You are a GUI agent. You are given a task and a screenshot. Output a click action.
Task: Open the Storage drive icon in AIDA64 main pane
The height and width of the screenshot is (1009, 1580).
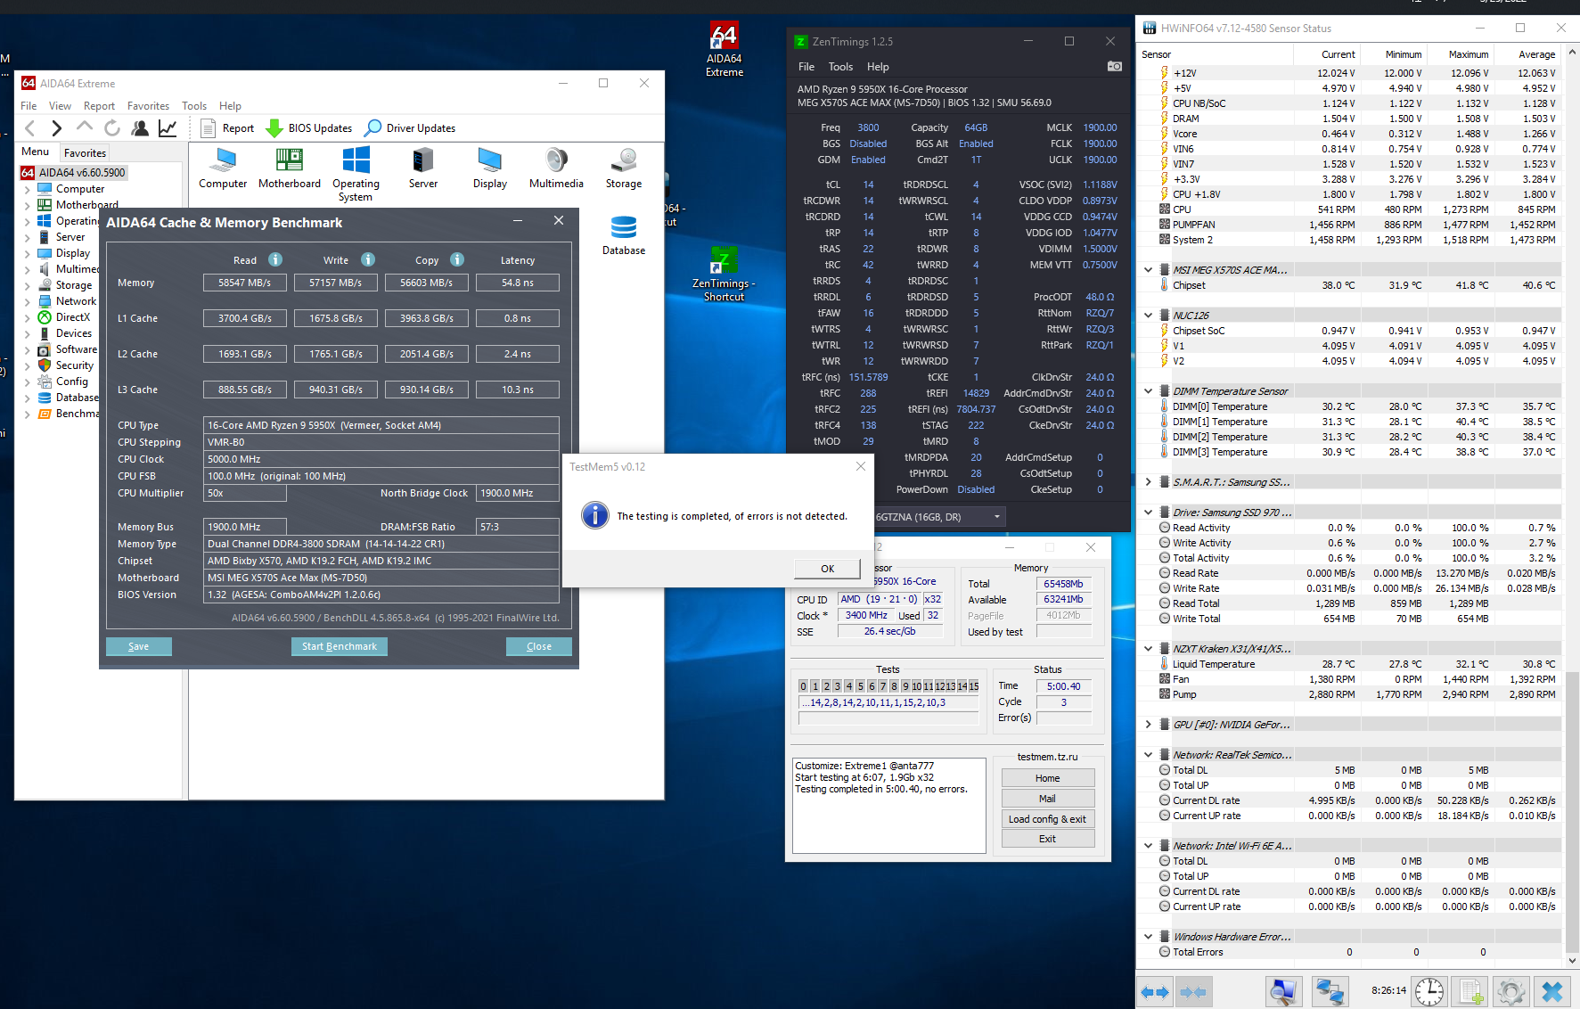click(624, 168)
